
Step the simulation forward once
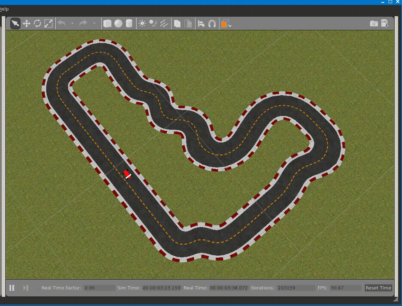[26, 288]
